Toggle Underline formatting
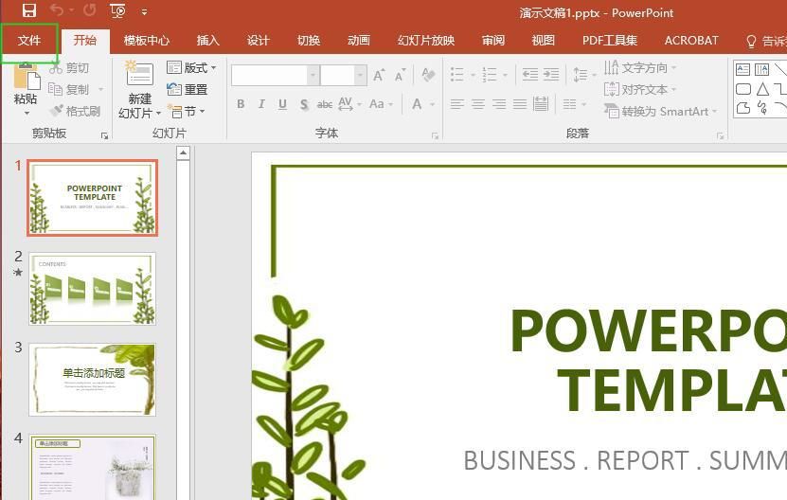The image size is (787, 500). pyautogui.click(x=282, y=104)
